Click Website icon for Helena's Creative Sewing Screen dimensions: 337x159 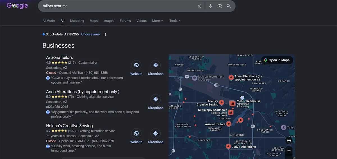136,133
